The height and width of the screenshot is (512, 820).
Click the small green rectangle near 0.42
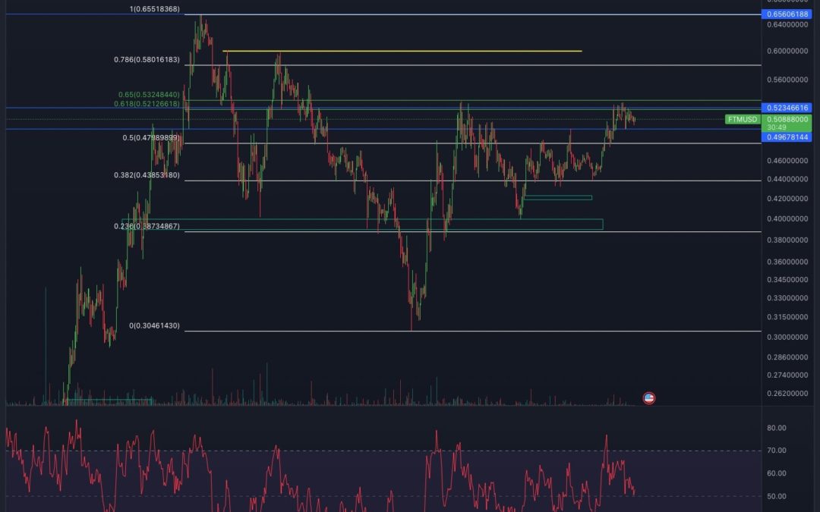(558, 197)
